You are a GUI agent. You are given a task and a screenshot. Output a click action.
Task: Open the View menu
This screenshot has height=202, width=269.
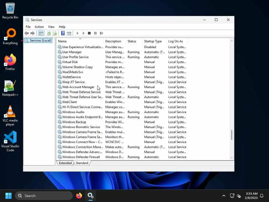(x=51, y=27)
